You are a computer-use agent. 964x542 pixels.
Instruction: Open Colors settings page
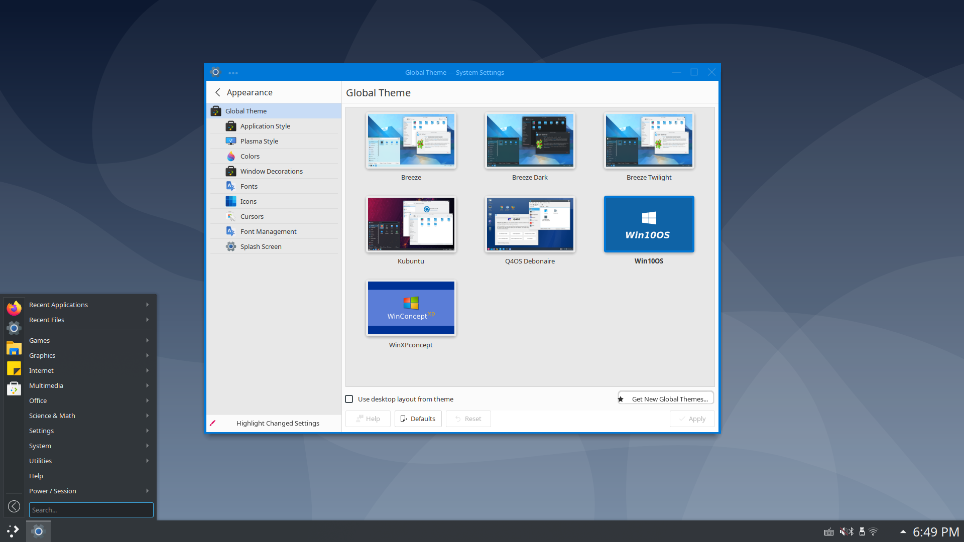pos(274,156)
